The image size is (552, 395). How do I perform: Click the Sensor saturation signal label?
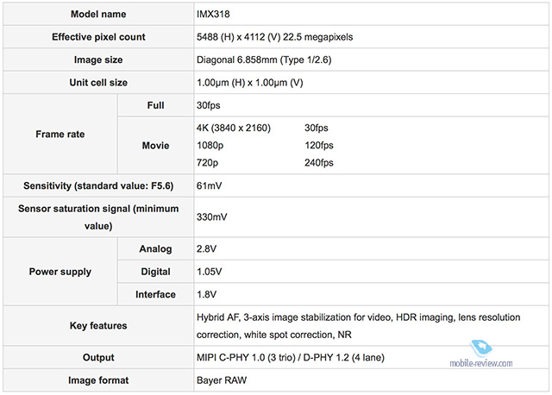(97, 216)
